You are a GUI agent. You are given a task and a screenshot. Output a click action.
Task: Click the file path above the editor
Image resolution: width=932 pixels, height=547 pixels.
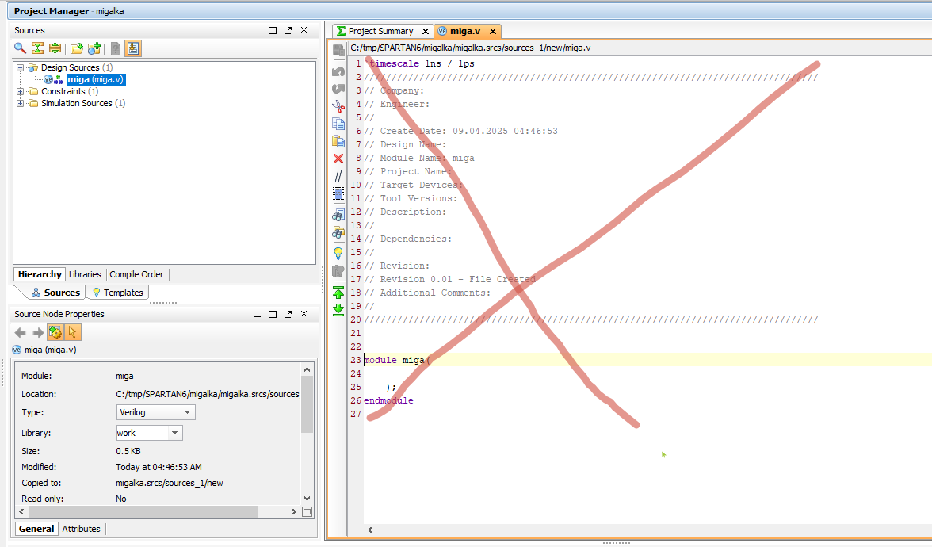coord(470,48)
